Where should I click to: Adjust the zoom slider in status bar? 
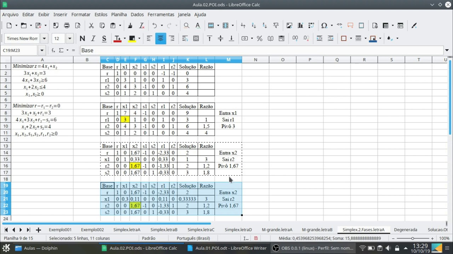pyautogui.click(x=413, y=238)
